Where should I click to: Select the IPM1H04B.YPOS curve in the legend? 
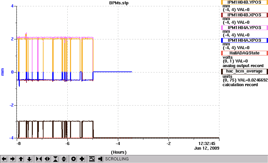[245, 2]
